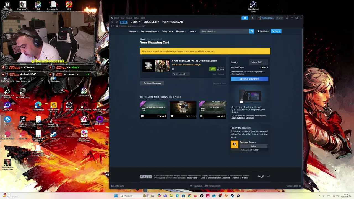Expand the Hardware store dropdown
The width and height of the screenshot is (354, 199).
(181, 31)
